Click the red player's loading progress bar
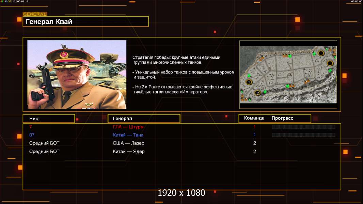 (303, 127)
